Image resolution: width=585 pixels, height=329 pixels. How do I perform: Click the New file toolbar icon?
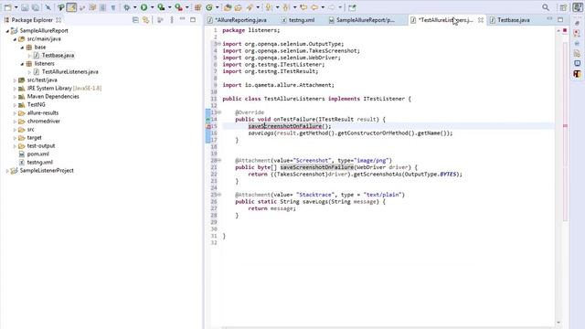8,7
